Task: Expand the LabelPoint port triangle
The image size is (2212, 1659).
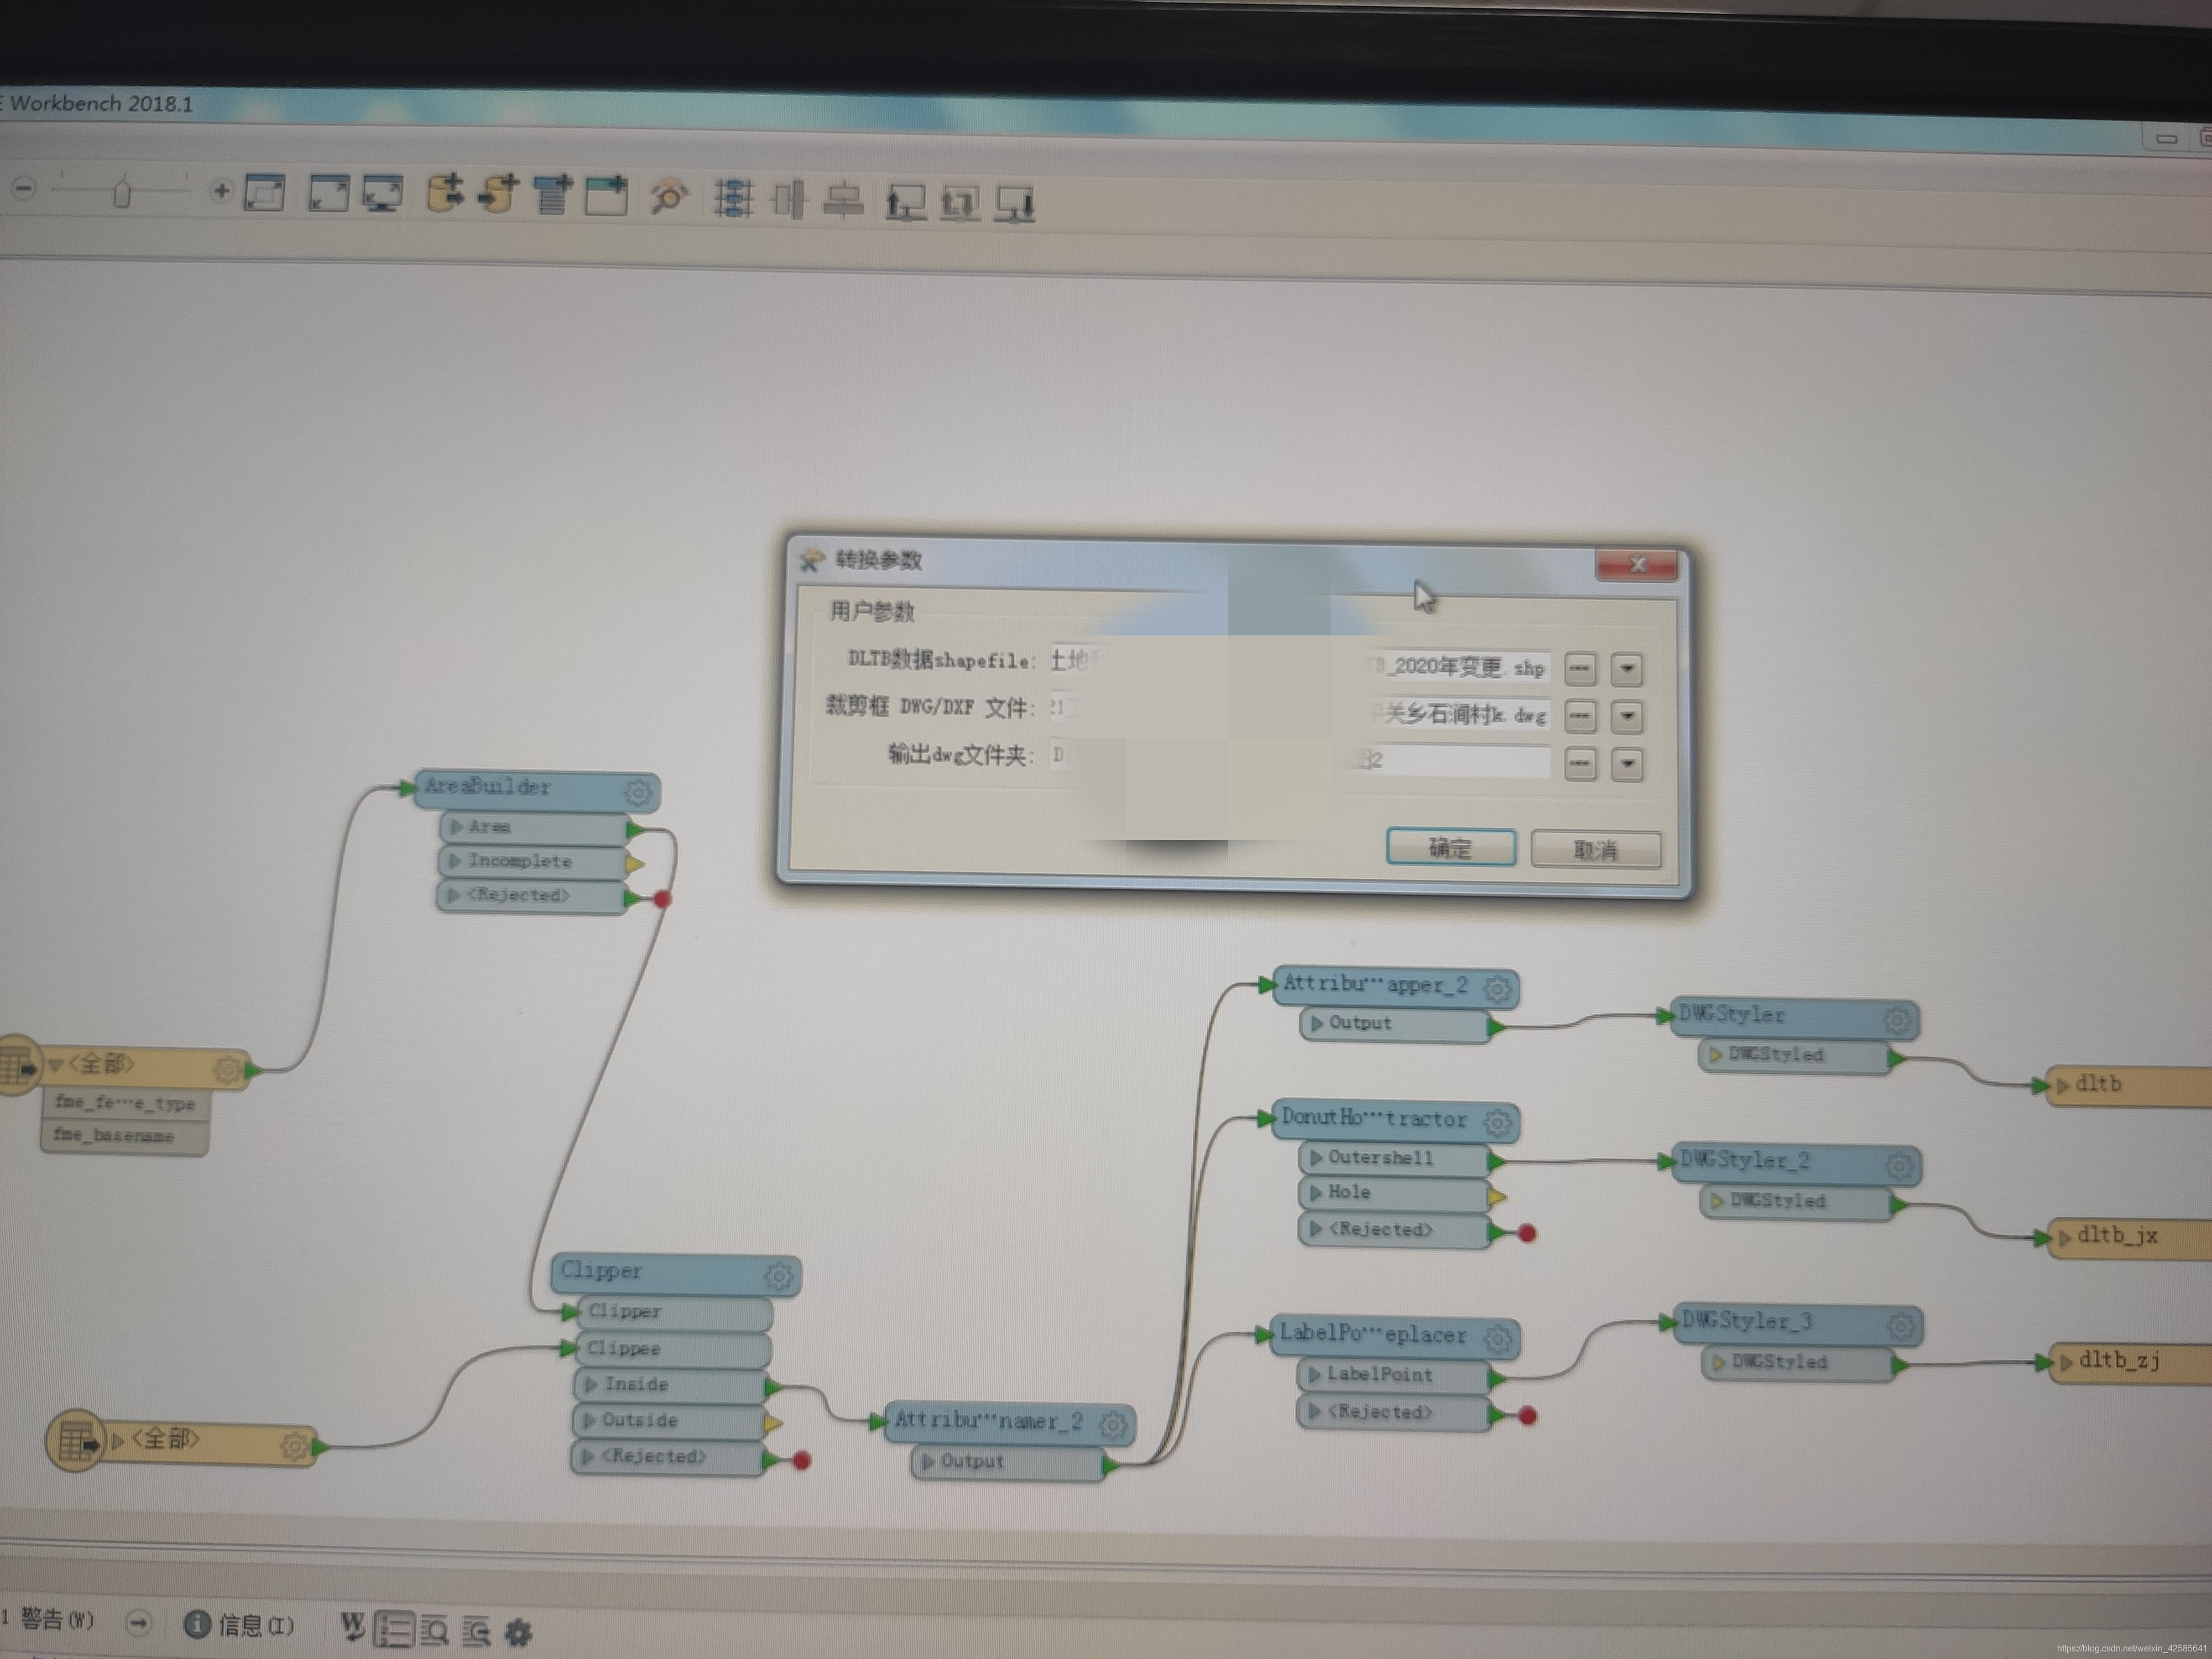Action: (x=1315, y=1375)
